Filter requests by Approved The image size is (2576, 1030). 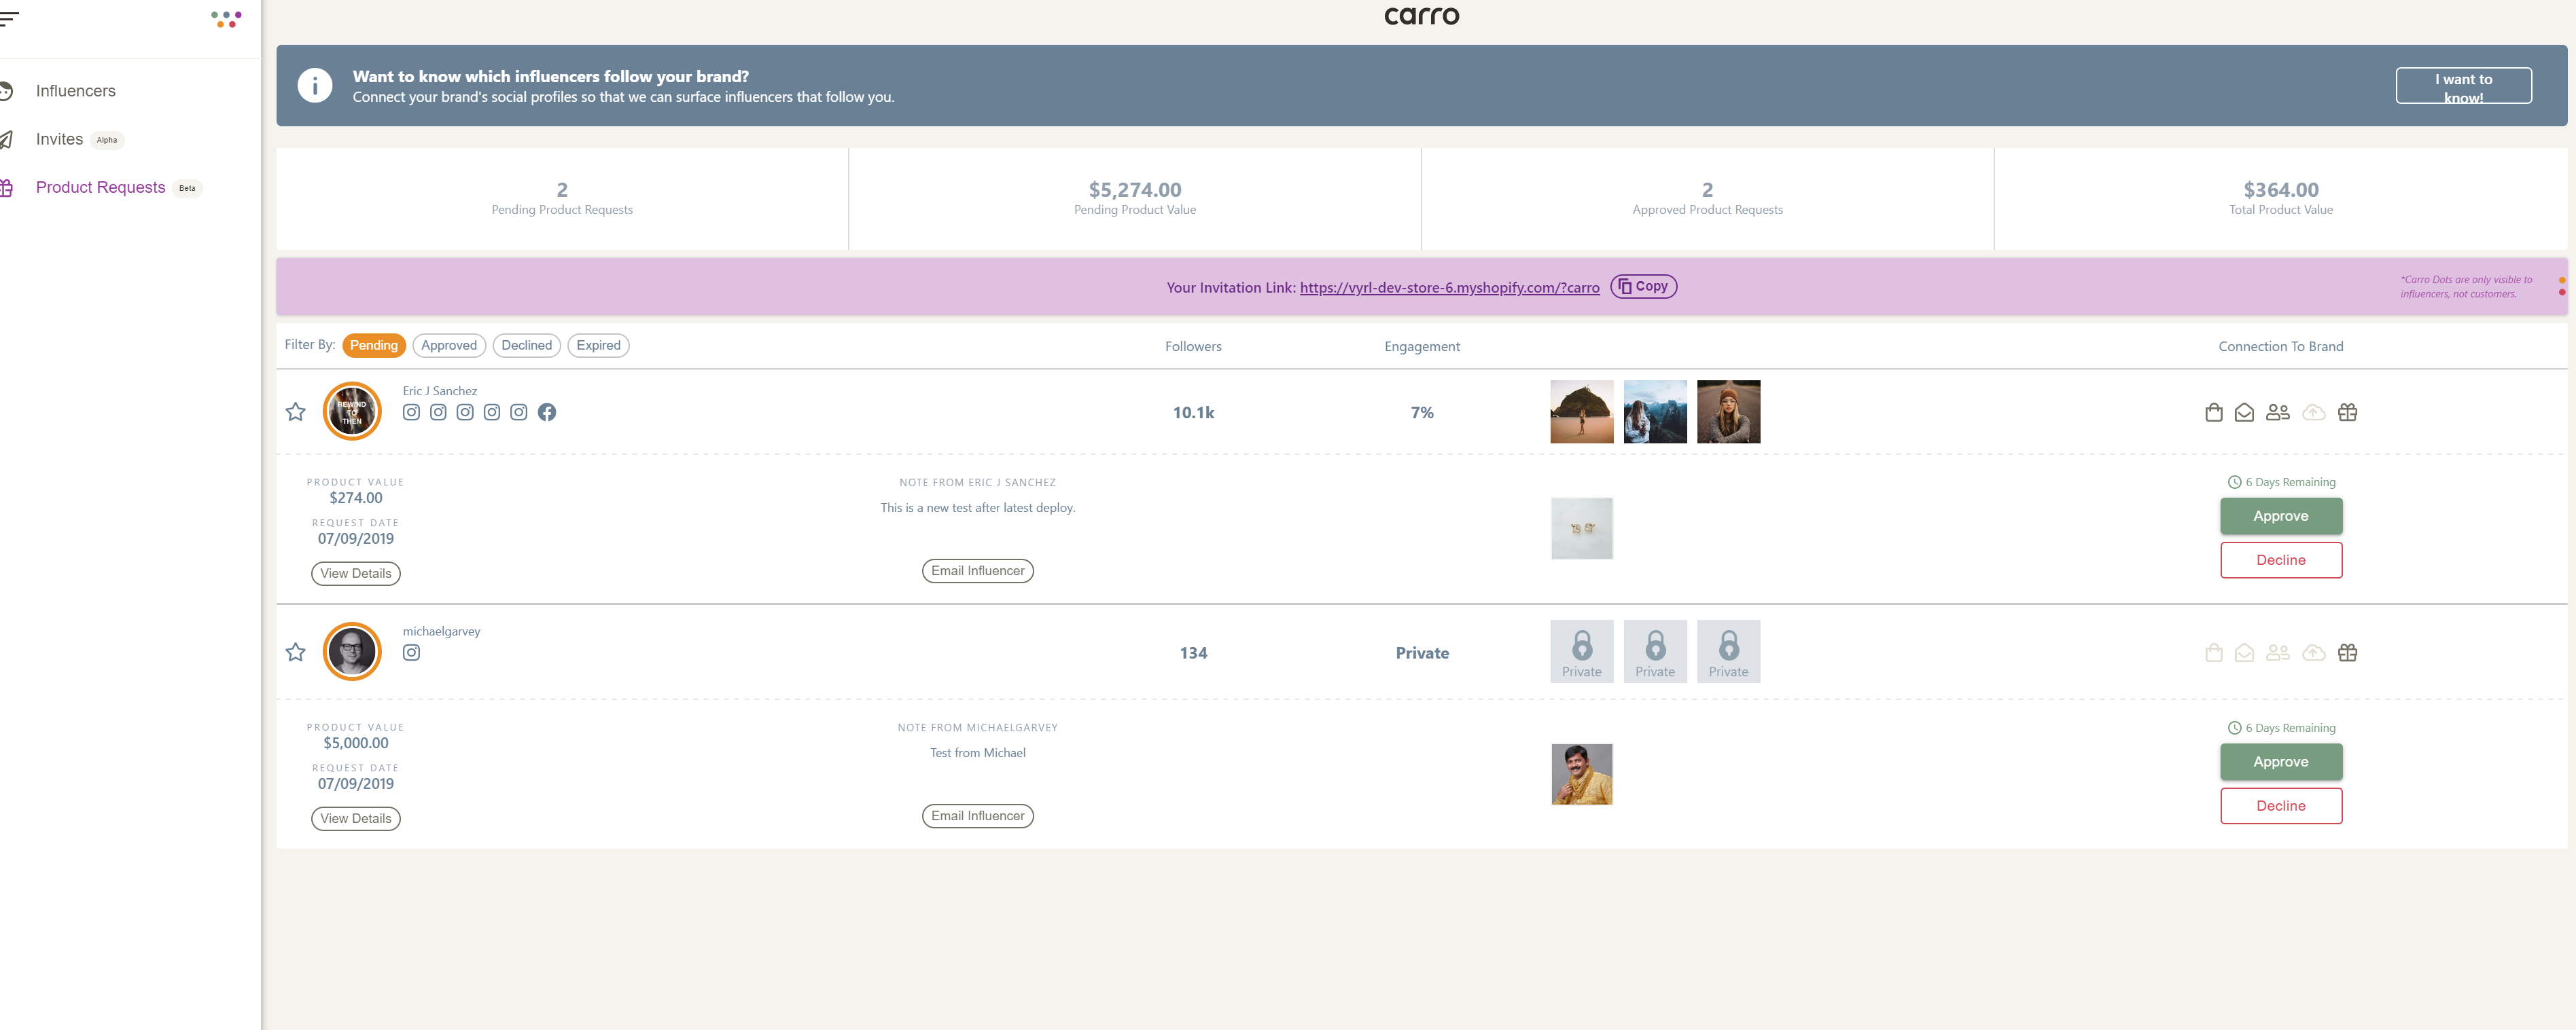(448, 345)
